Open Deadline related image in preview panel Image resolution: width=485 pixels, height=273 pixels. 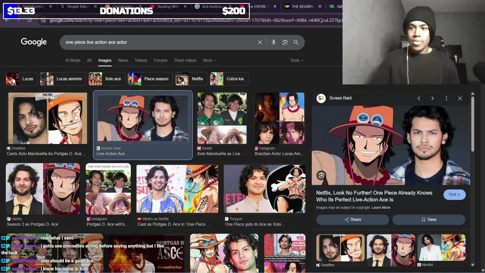340,248
